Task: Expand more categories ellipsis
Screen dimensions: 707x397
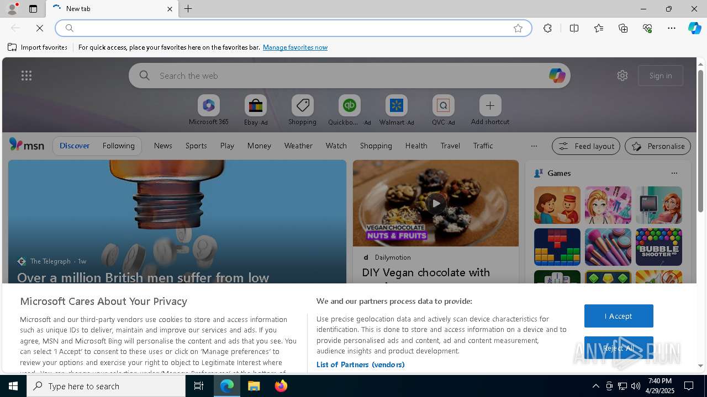Action: coord(534,146)
